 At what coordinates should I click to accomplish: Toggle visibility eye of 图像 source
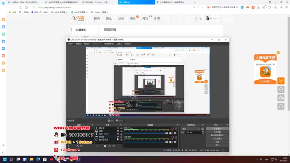pos(118,131)
